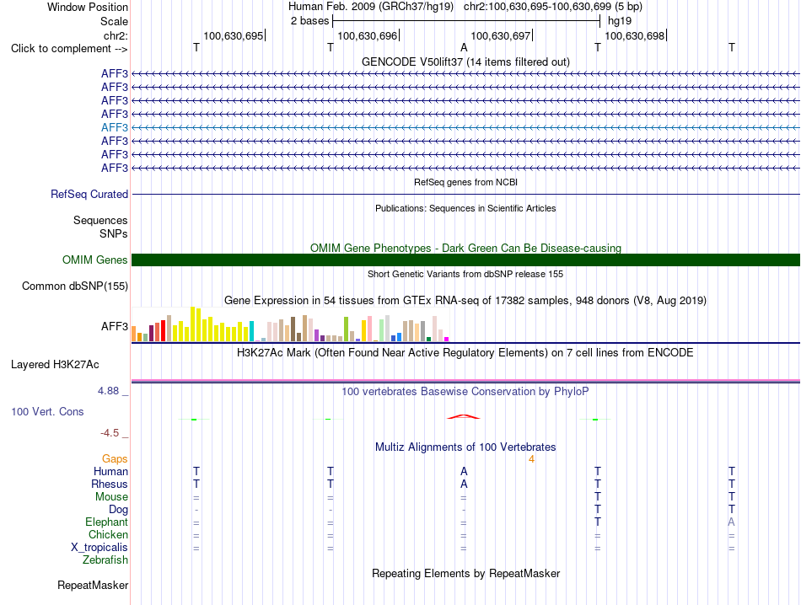The image size is (801, 605).
Task: Click the Human alignment row label
Action: coord(110,471)
